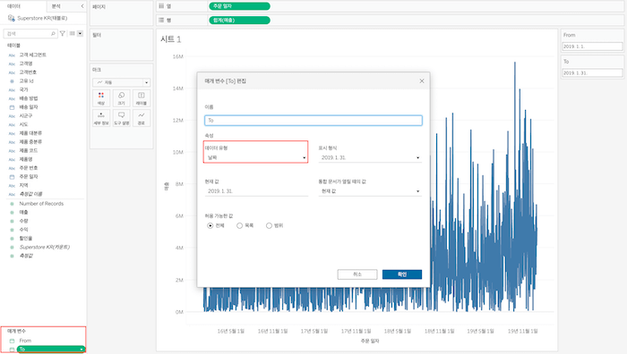Screen dimensions: 627x354
Task: Click 취소 to cancel the parameter dialog
Action: click(357, 274)
